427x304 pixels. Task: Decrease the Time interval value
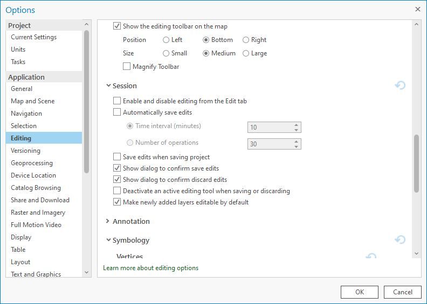[x=297, y=130]
